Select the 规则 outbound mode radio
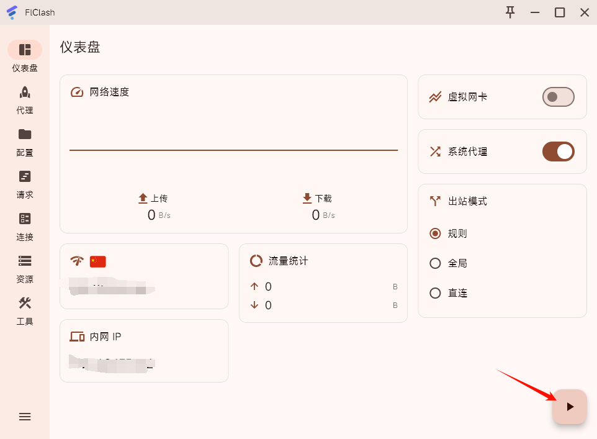Image resolution: width=597 pixels, height=439 pixels. (436, 233)
